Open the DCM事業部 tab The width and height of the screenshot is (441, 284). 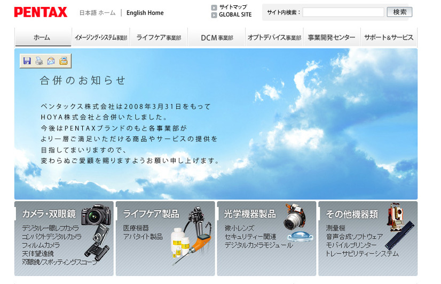[x=217, y=37]
